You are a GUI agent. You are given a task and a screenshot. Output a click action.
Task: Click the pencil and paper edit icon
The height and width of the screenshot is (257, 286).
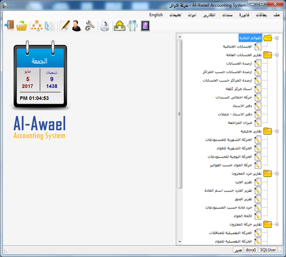click(x=65, y=26)
